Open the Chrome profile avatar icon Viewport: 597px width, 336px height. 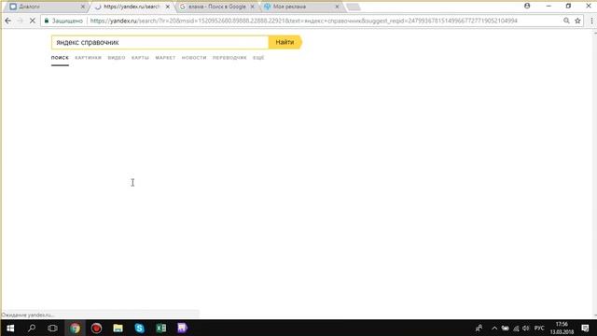point(527,6)
